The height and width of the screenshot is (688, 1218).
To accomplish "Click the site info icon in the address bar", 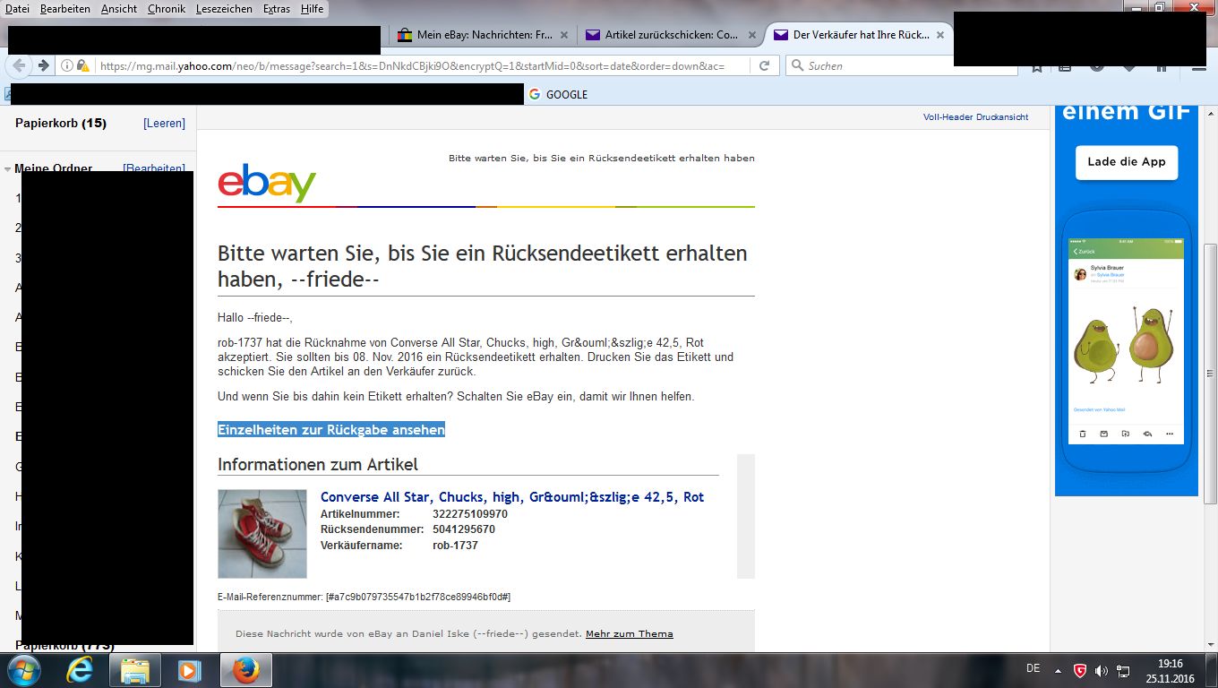I will (x=67, y=65).
